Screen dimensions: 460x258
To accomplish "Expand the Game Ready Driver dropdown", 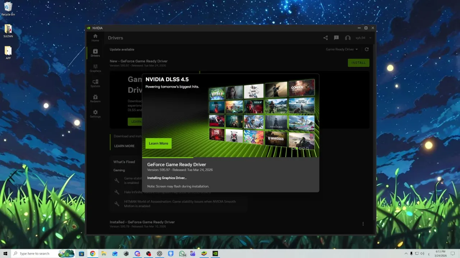I will coord(342,49).
